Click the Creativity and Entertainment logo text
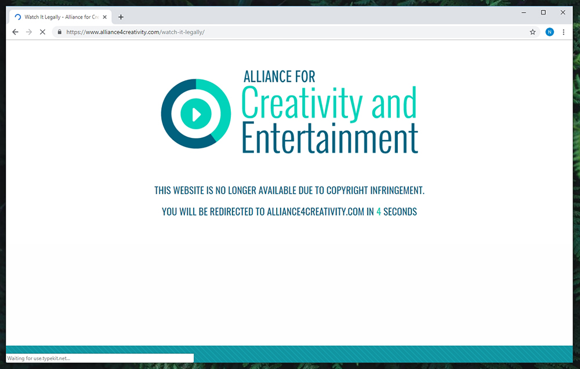 click(329, 119)
